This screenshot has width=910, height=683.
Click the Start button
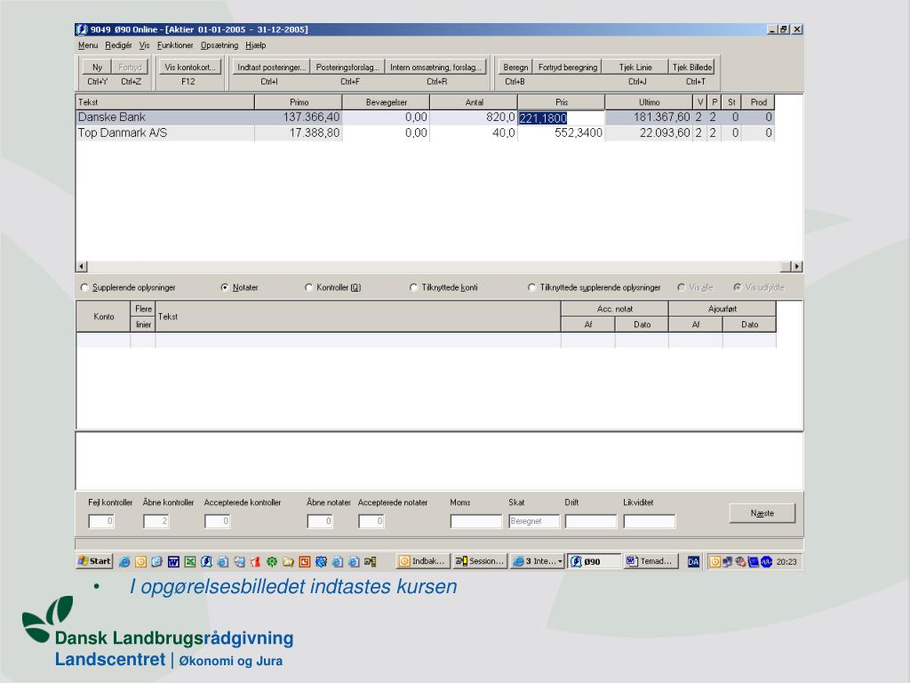94,561
